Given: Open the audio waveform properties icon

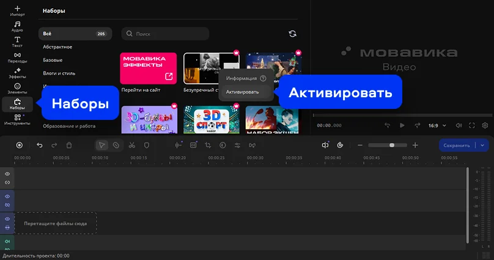Looking at the screenshot, I should click(179, 145).
